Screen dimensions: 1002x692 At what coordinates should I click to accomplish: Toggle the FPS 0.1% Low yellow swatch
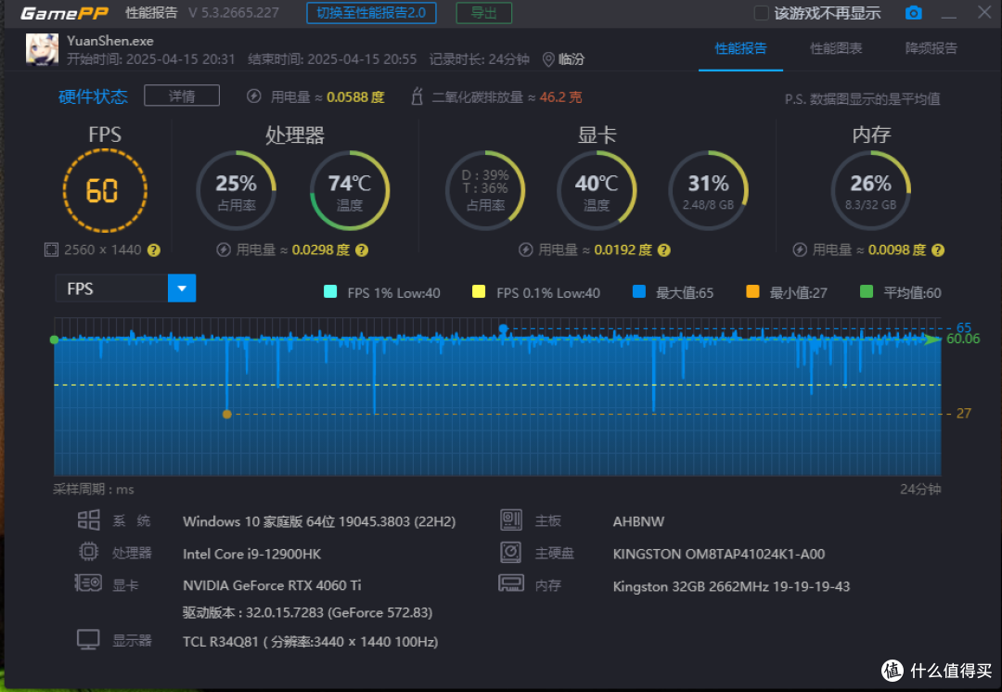pos(478,292)
